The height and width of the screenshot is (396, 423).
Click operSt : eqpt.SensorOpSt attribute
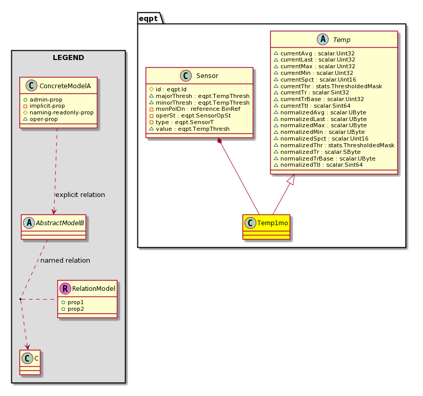pos(193,115)
